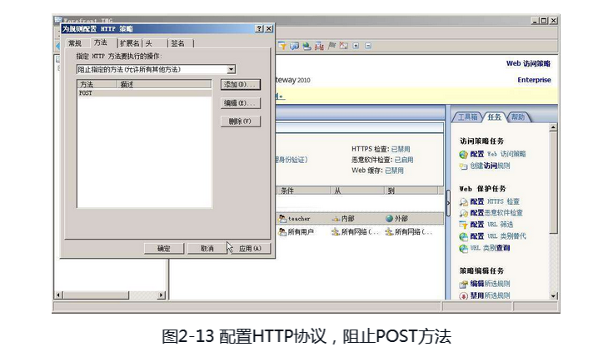Click the magnifier icon beside 配置 HTTPS 检查
598x352 pixels.
pyautogui.click(x=463, y=202)
